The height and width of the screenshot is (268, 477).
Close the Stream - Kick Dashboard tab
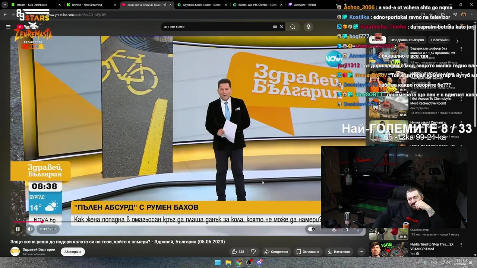pyautogui.click(x=59, y=5)
